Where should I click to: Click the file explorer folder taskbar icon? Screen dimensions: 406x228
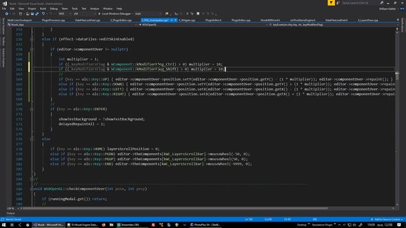tap(112, 225)
